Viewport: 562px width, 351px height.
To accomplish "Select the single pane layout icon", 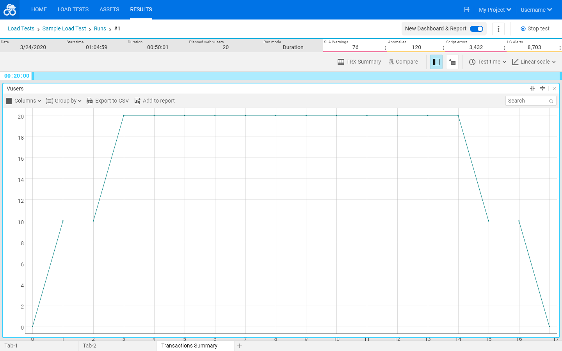I will point(436,62).
